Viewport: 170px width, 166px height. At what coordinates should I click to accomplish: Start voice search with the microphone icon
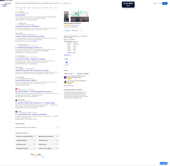pos(64,3)
